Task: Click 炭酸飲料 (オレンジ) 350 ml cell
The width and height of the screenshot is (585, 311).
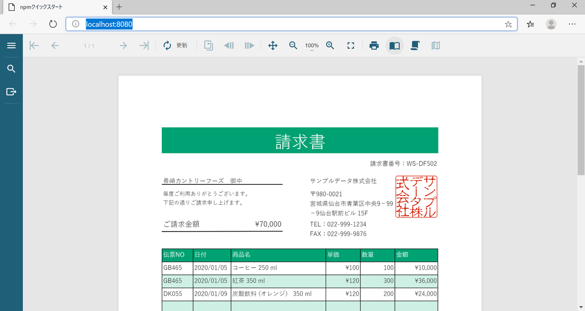Action: point(278,294)
